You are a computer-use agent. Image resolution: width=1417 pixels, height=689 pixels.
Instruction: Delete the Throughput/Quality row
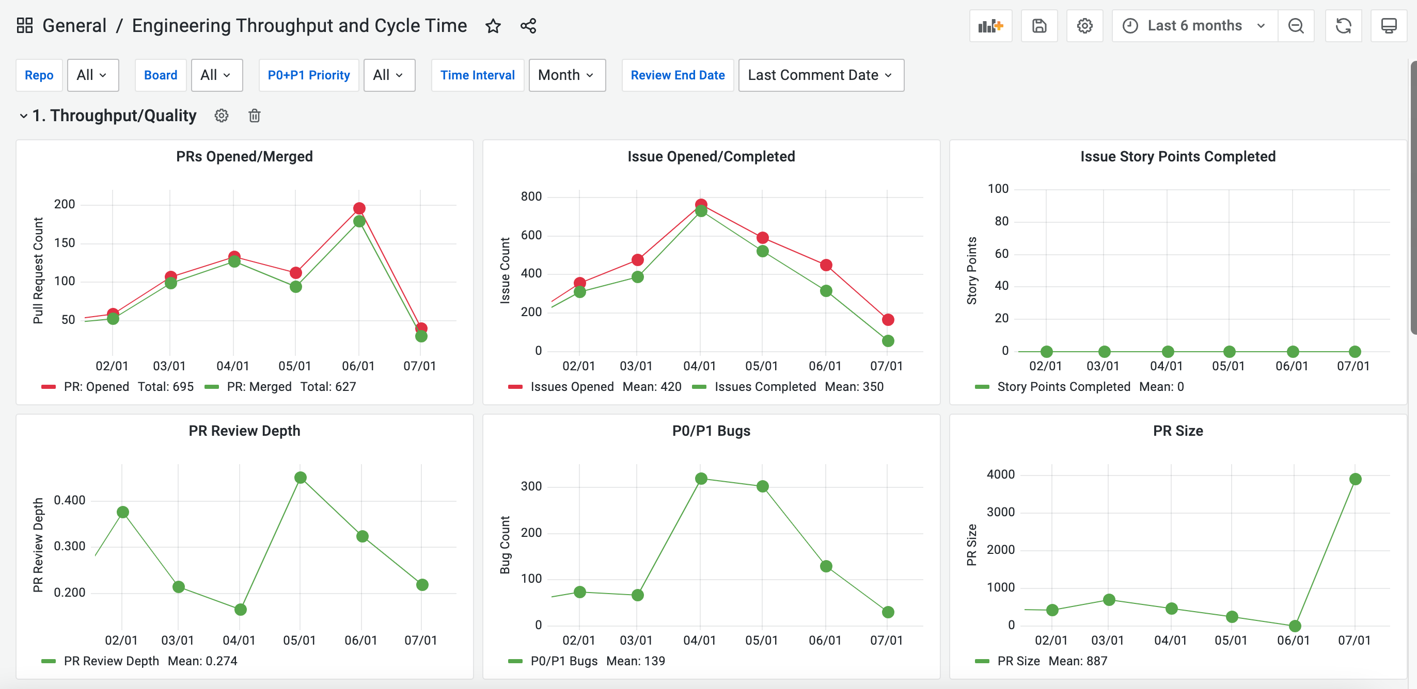tap(254, 116)
